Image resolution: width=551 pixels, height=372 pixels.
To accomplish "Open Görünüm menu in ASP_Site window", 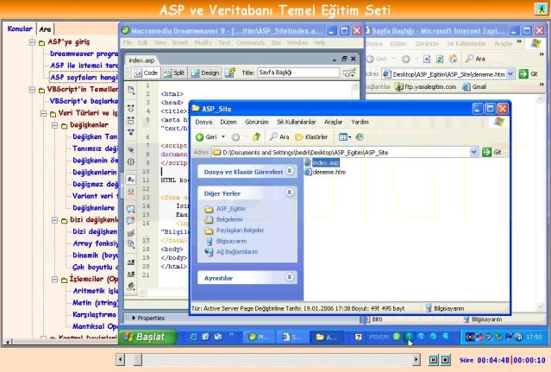I will click(256, 122).
